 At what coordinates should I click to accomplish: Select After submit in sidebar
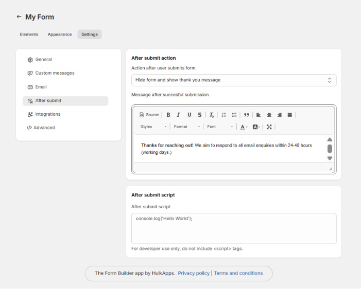(65, 101)
